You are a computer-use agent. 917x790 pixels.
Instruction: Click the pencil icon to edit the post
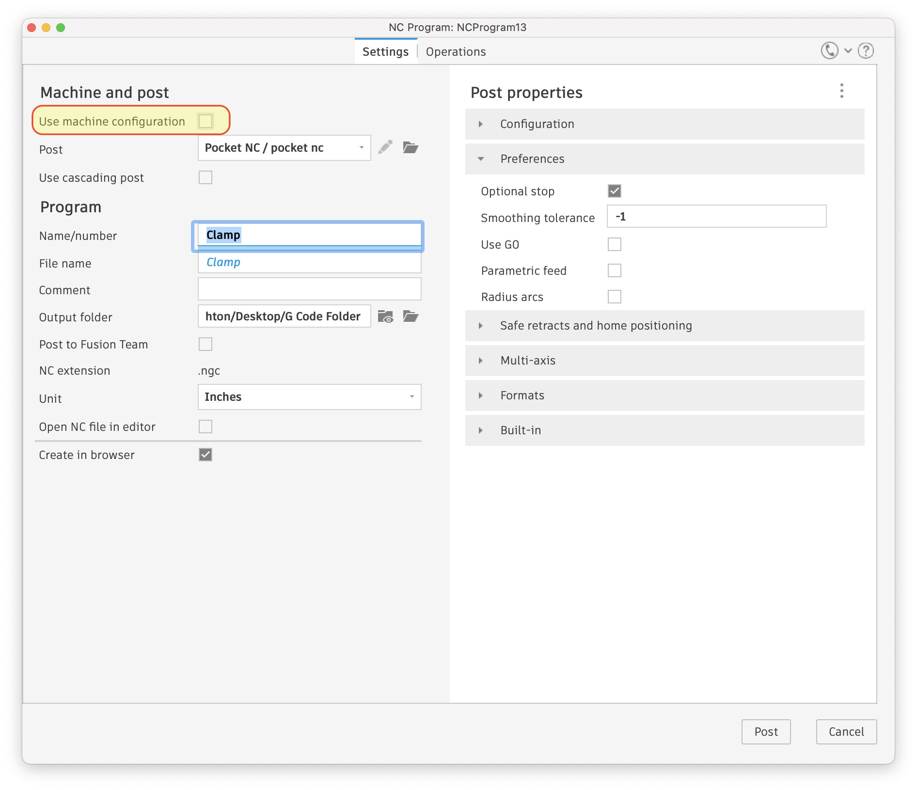click(x=385, y=147)
